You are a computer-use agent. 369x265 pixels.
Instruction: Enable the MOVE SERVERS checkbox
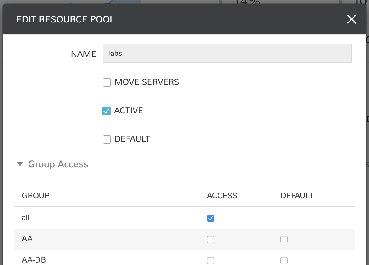click(107, 82)
